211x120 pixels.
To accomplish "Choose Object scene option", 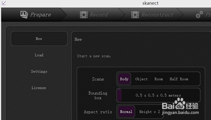I will click(x=141, y=79).
